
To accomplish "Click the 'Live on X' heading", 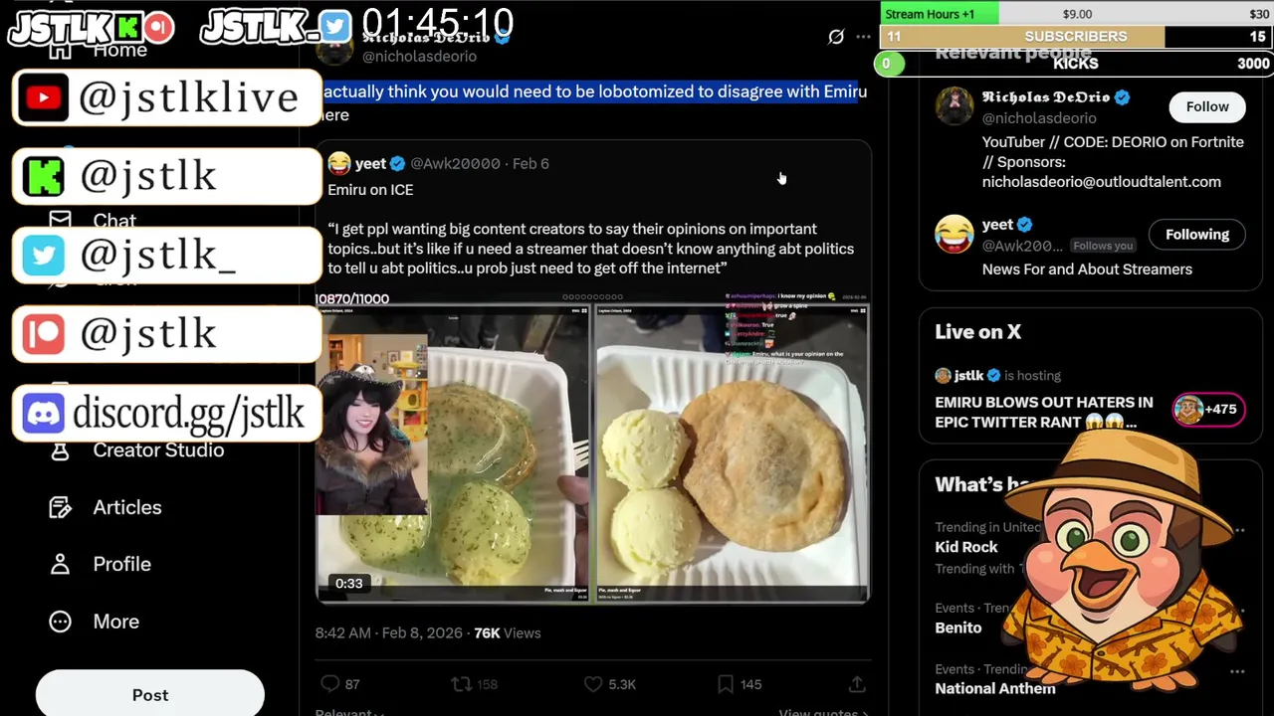I will pos(977,332).
